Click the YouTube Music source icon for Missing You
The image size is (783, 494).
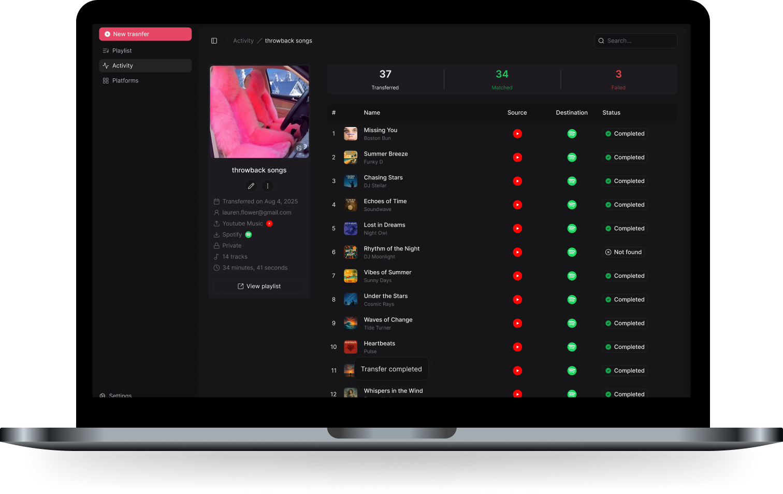click(x=517, y=133)
